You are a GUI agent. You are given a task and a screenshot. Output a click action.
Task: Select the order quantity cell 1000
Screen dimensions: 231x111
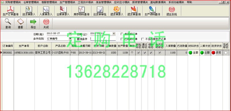tap(111, 53)
